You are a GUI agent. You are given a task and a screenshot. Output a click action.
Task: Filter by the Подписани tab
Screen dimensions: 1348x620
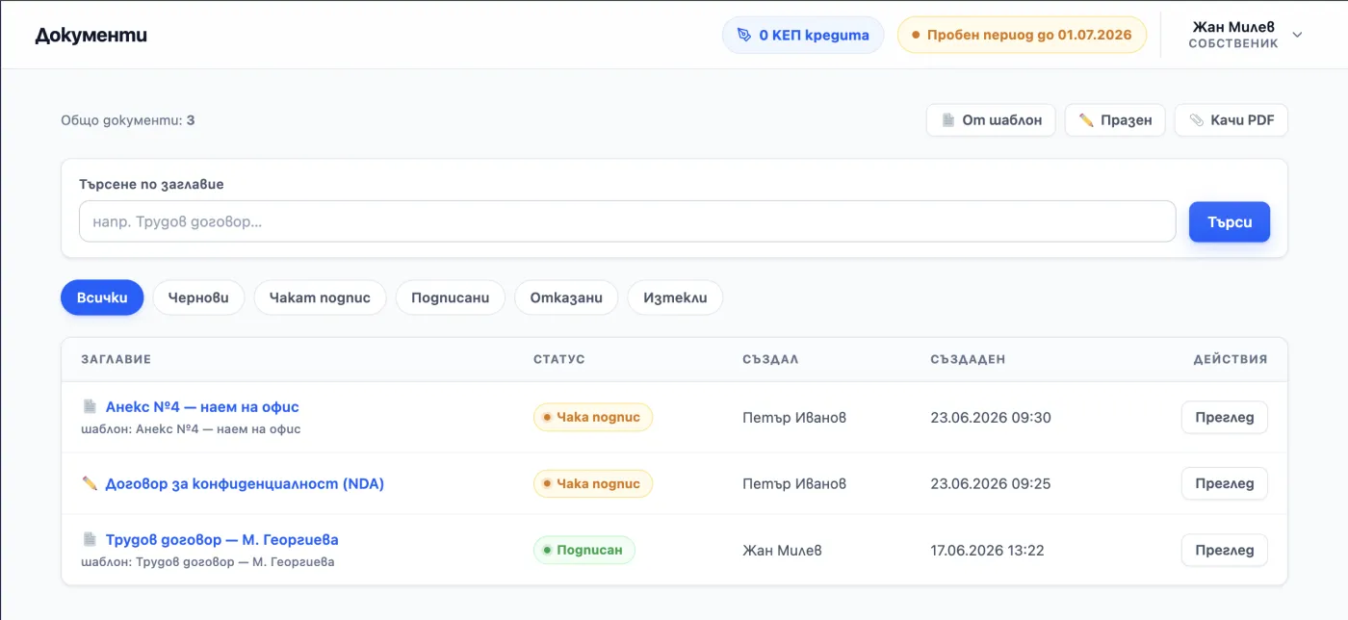(x=450, y=297)
